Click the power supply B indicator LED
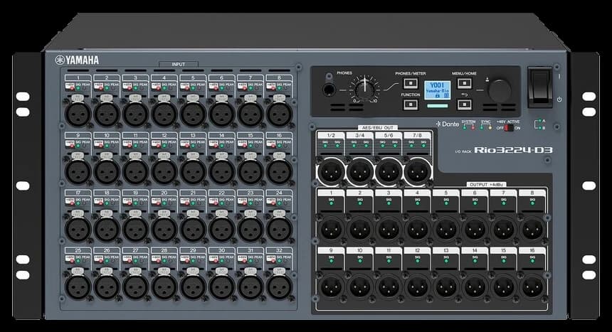 click(540, 128)
